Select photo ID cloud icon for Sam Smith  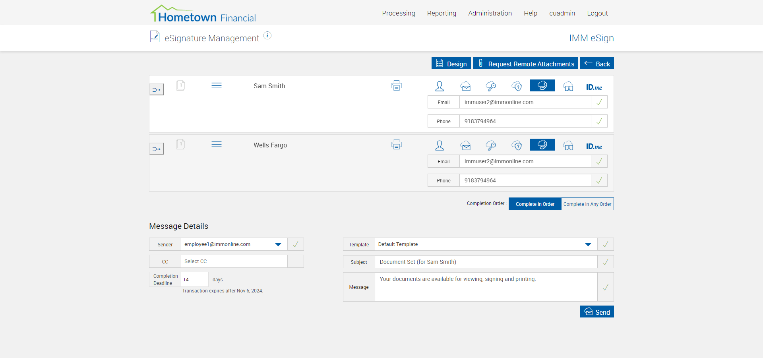tap(568, 86)
